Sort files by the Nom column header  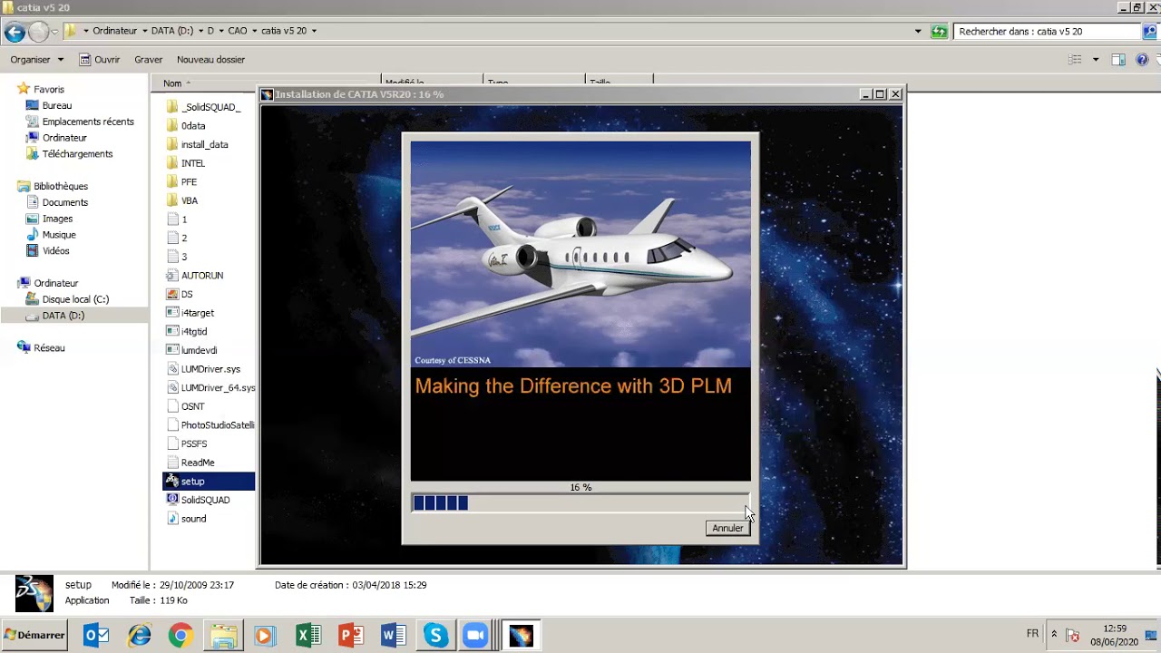172,83
